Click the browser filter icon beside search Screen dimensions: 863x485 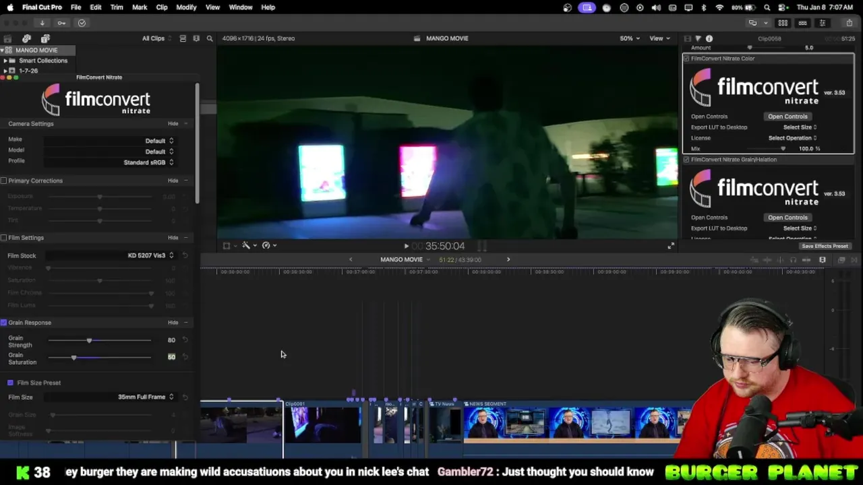[x=196, y=38]
